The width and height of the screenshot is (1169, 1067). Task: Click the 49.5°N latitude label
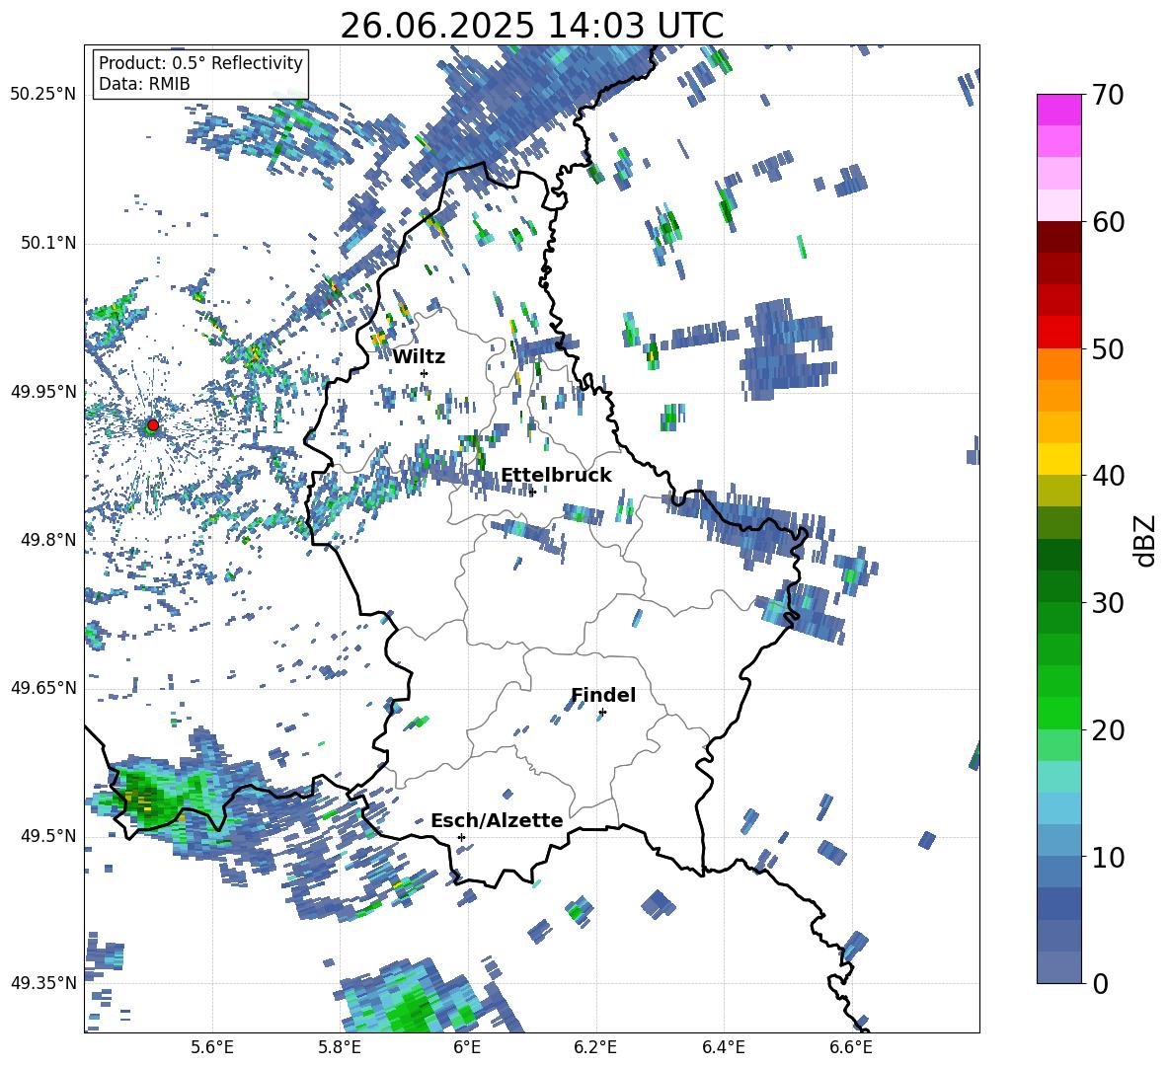pos(47,836)
